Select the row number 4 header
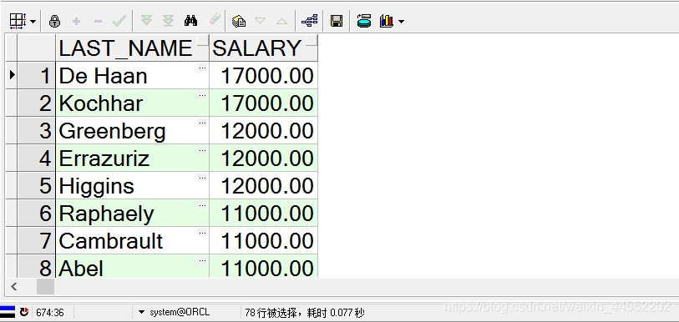This screenshot has height=322, width=679. (x=37, y=158)
